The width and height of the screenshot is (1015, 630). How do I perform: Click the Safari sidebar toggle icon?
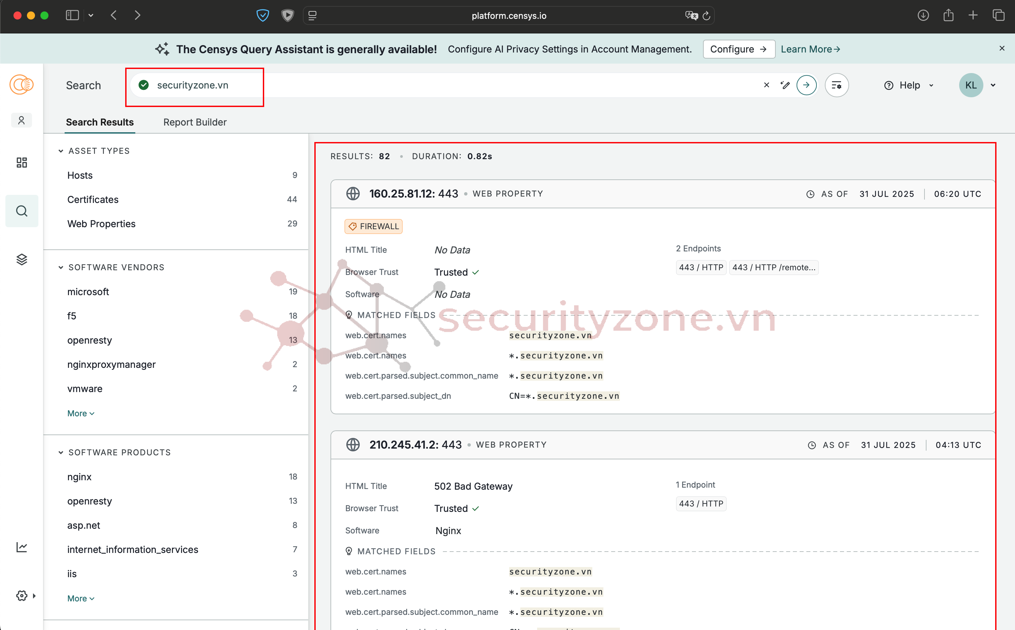(x=72, y=15)
